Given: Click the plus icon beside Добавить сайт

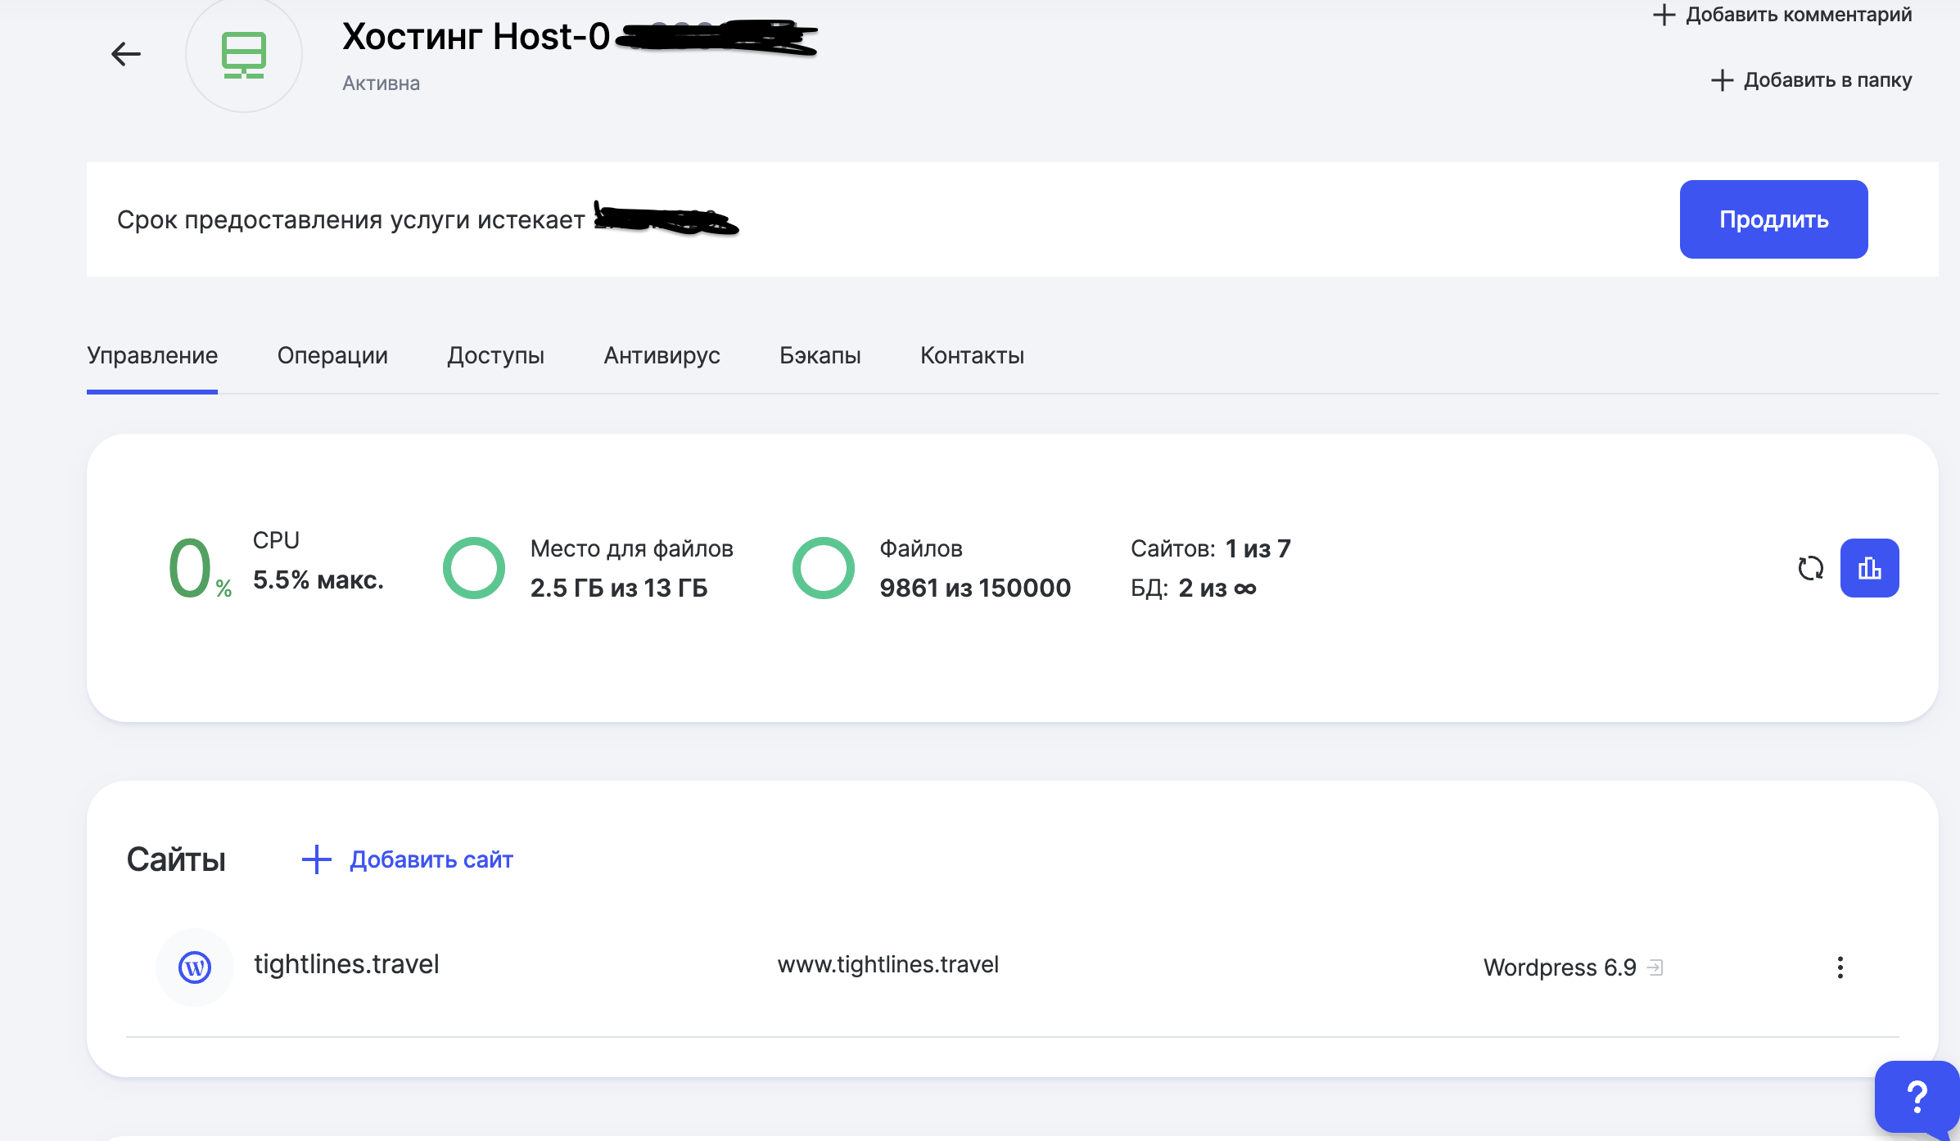Looking at the screenshot, I should [x=316, y=859].
